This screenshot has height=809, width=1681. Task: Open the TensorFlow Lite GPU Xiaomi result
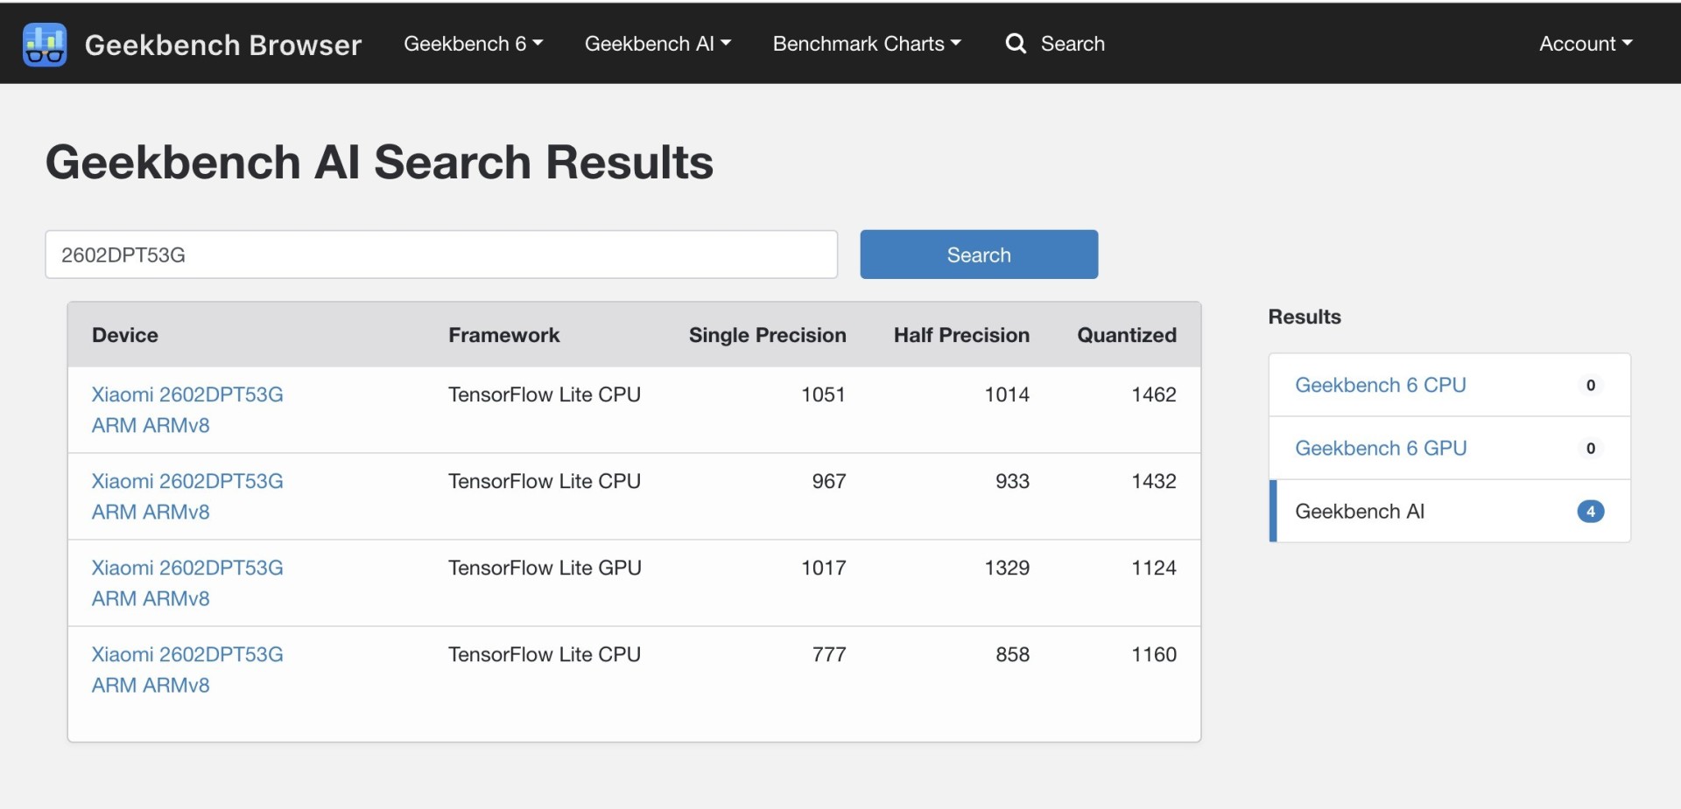(187, 568)
